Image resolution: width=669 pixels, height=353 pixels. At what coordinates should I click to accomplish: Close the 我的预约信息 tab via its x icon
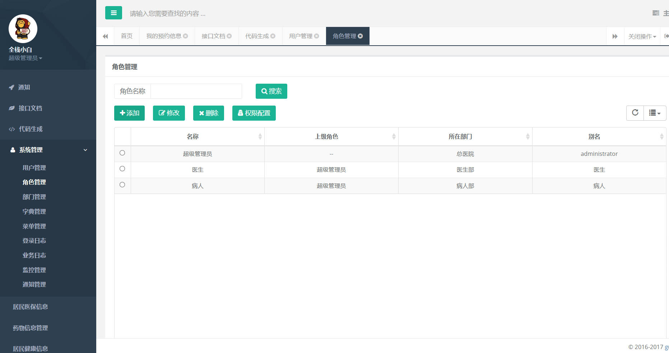(x=186, y=36)
